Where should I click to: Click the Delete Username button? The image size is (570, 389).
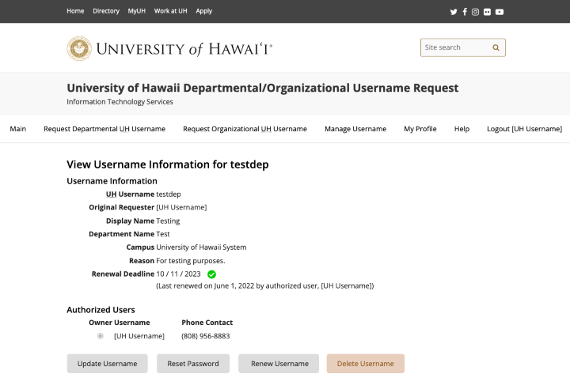click(365, 364)
